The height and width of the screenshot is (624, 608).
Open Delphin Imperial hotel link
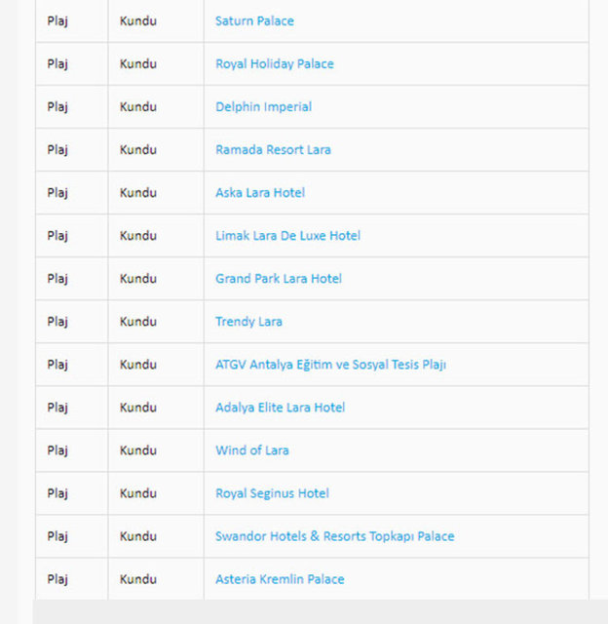point(263,107)
